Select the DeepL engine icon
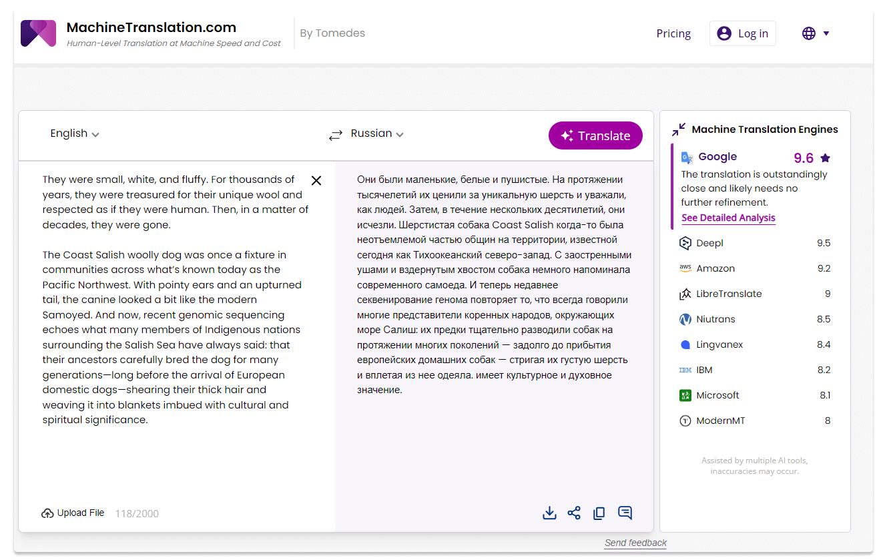Viewport: 887px width, 560px height. point(685,243)
